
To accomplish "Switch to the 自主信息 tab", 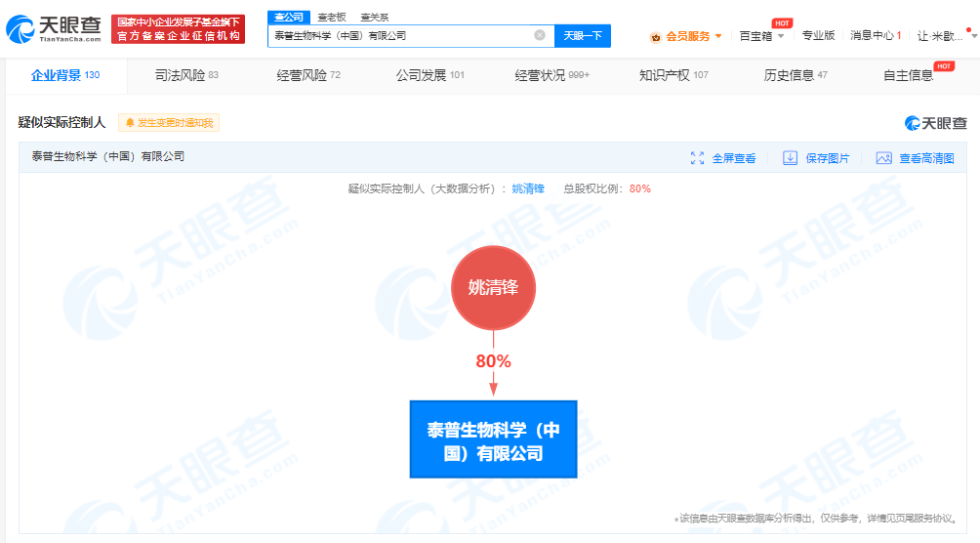I will [x=908, y=76].
